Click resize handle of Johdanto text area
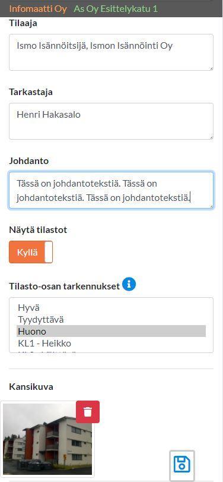 pyautogui.click(x=211, y=206)
